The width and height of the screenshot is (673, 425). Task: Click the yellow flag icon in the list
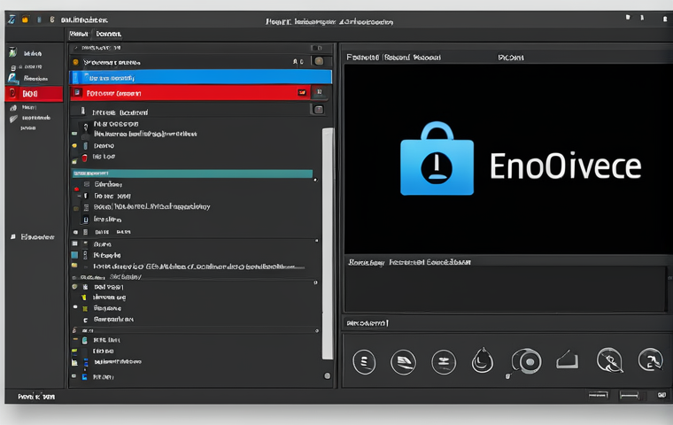[84, 297]
